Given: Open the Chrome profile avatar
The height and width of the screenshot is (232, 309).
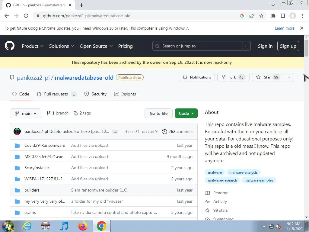Looking at the screenshot, I should coord(293,16).
